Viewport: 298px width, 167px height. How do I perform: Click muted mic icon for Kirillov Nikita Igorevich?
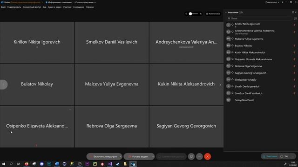294,25
